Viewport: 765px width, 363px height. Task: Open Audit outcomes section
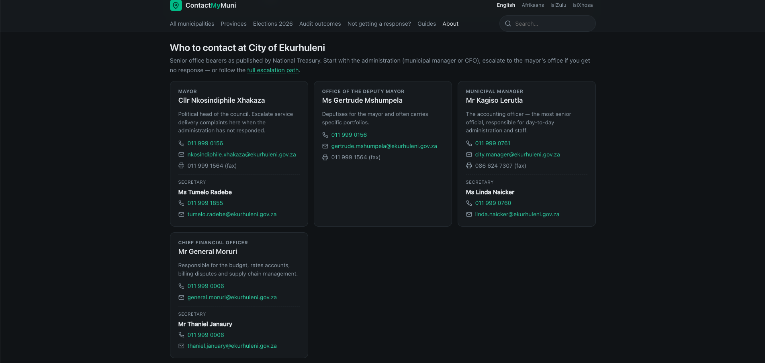coord(320,24)
